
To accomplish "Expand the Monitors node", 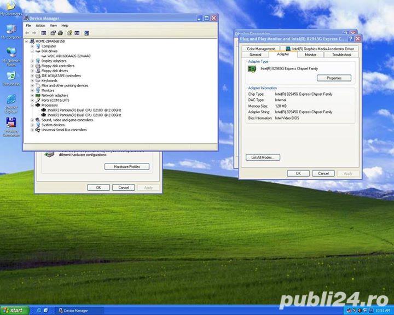I will (32, 90).
